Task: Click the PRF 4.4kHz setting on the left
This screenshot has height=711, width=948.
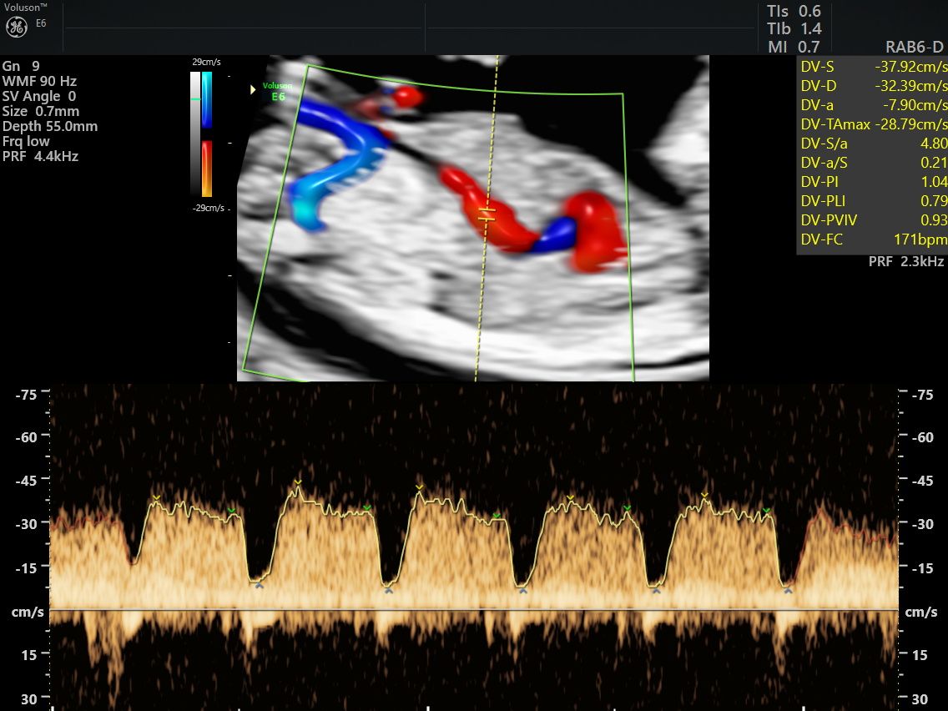Action: (40, 156)
